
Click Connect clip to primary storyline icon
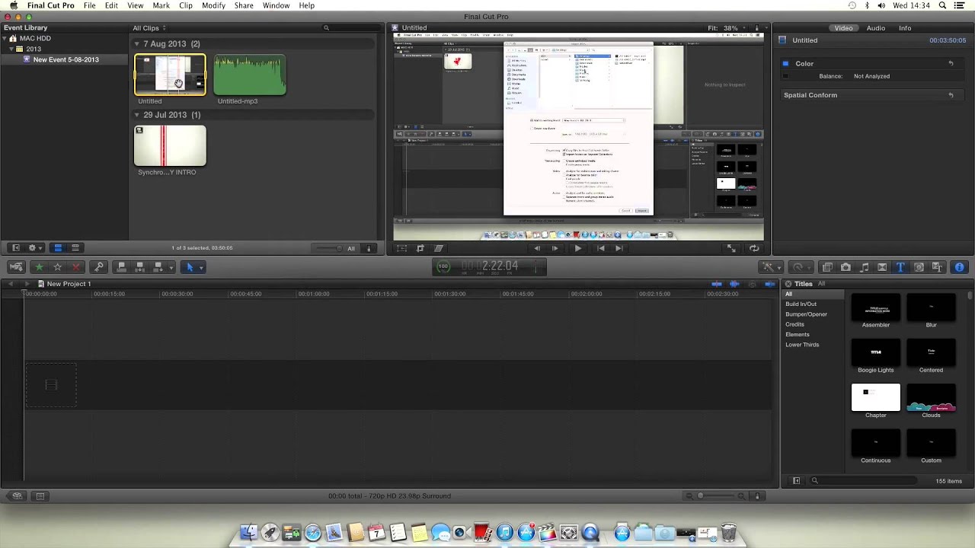pos(121,267)
